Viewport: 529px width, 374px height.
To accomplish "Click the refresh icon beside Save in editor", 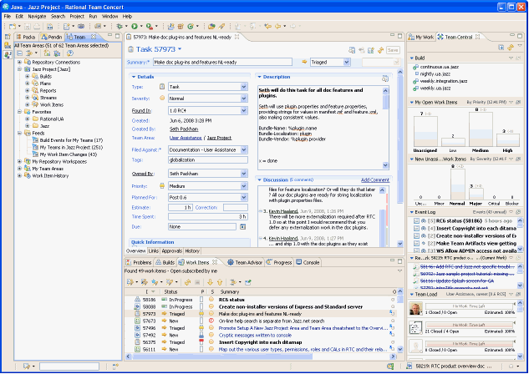I will coord(381,50).
